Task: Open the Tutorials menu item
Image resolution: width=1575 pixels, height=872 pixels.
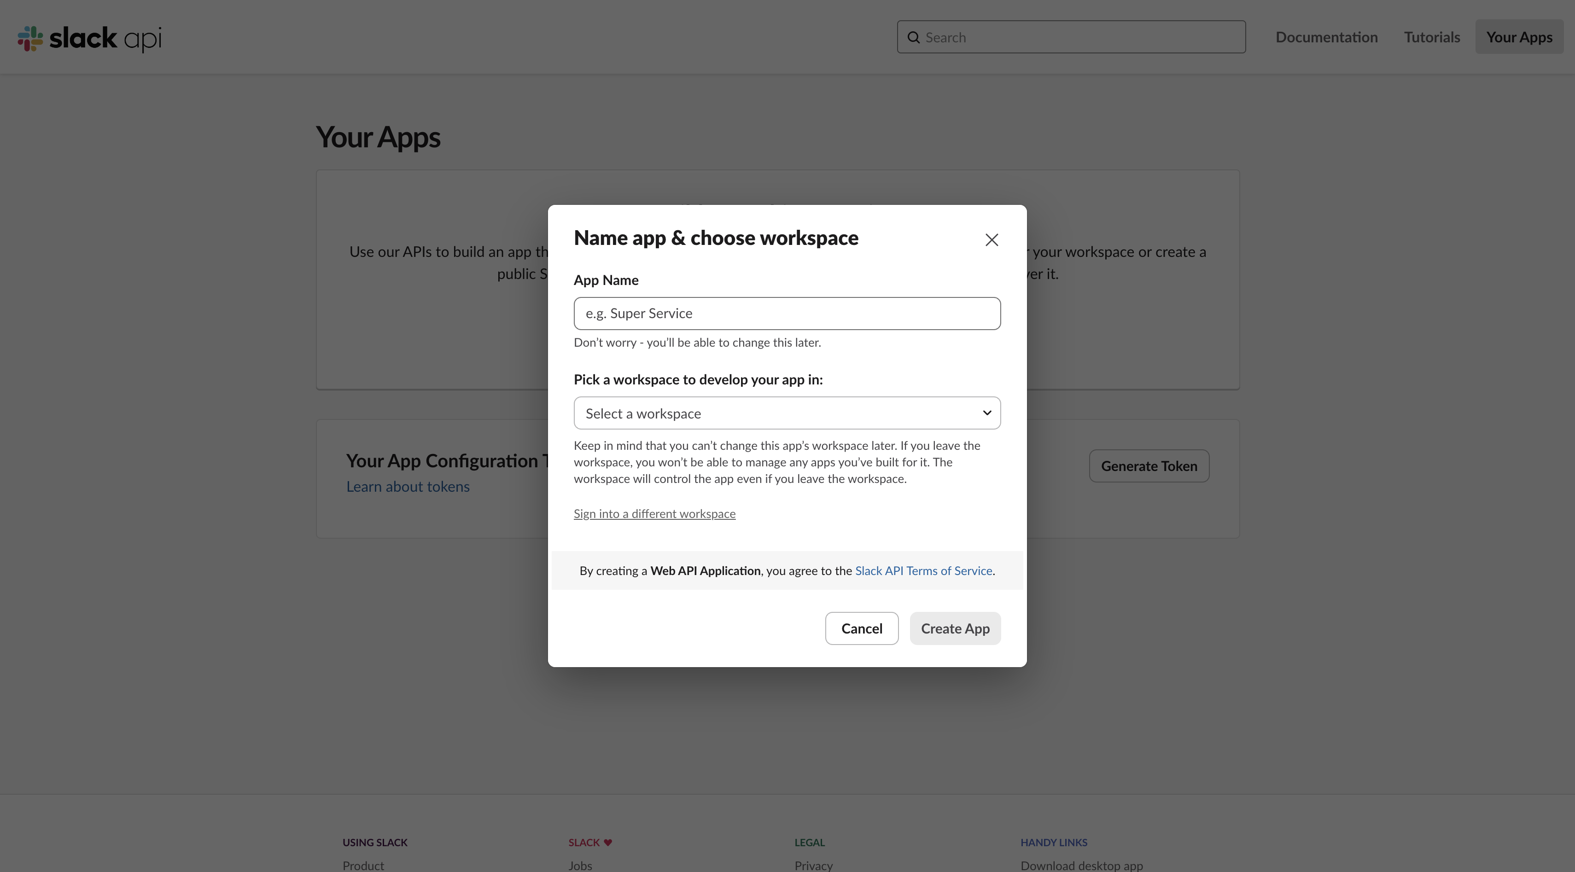Action: point(1432,37)
